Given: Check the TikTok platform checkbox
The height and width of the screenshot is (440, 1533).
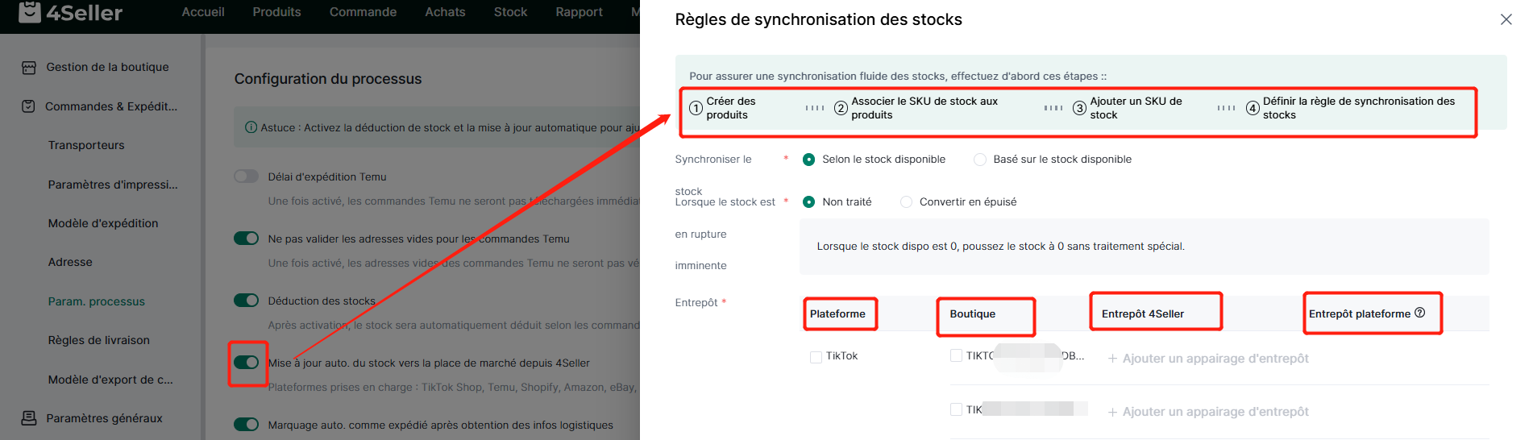Looking at the screenshot, I should (x=816, y=356).
